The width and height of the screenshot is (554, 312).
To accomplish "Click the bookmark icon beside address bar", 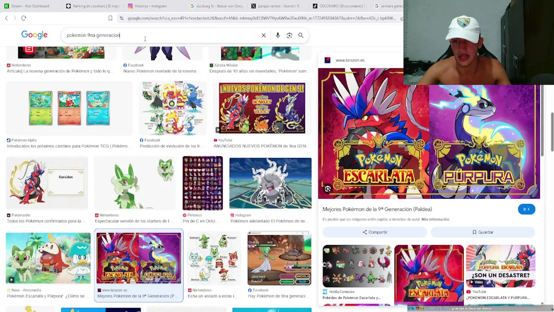I will (x=110, y=18).
